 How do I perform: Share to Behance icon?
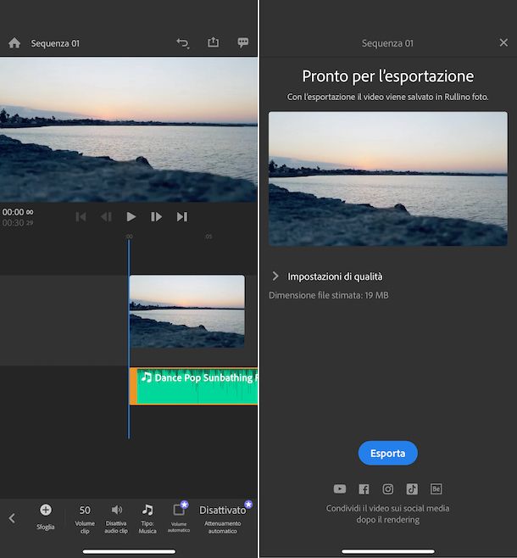click(x=436, y=489)
